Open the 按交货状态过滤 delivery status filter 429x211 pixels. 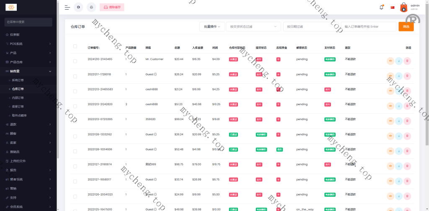[x=253, y=26]
